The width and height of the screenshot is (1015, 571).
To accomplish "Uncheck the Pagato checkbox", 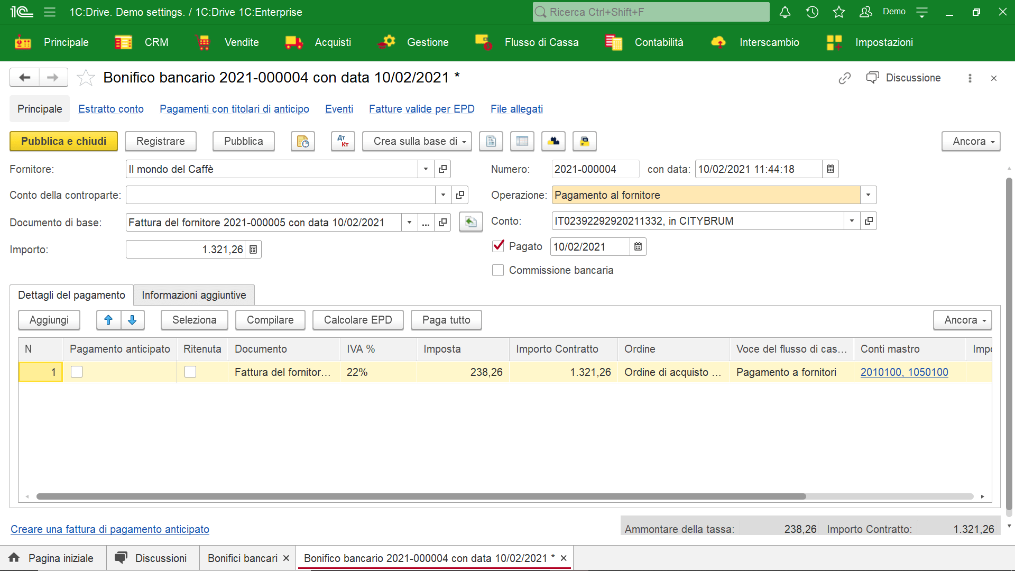I will coord(498,246).
